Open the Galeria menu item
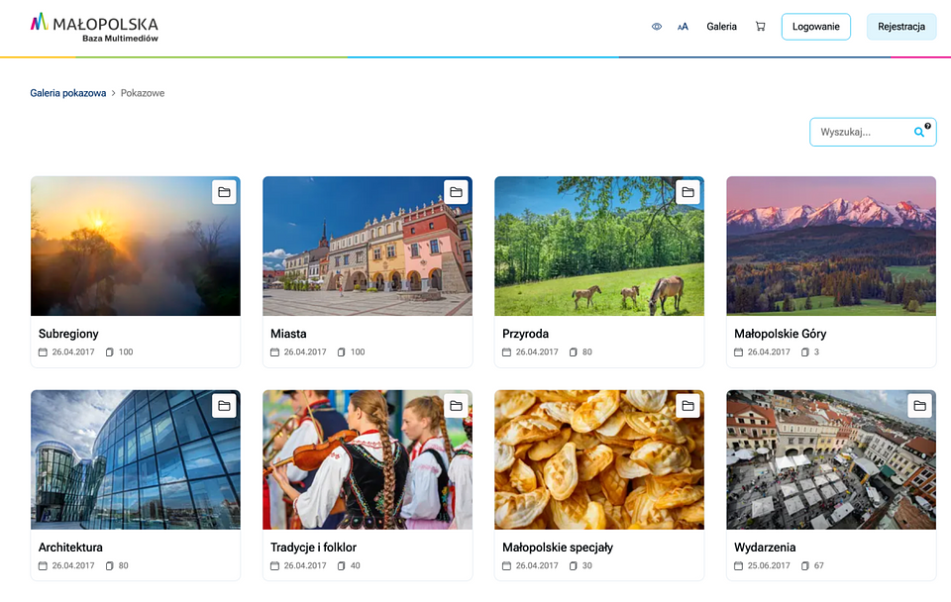This screenshot has width=951, height=602. click(x=722, y=27)
